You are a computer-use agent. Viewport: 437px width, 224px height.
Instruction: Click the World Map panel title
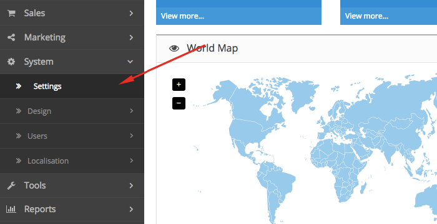[212, 49]
